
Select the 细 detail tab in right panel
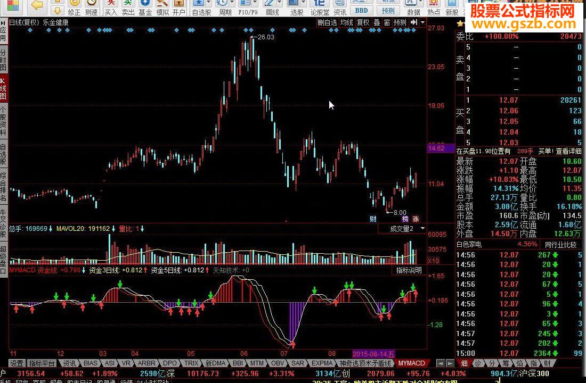(464, 363)
